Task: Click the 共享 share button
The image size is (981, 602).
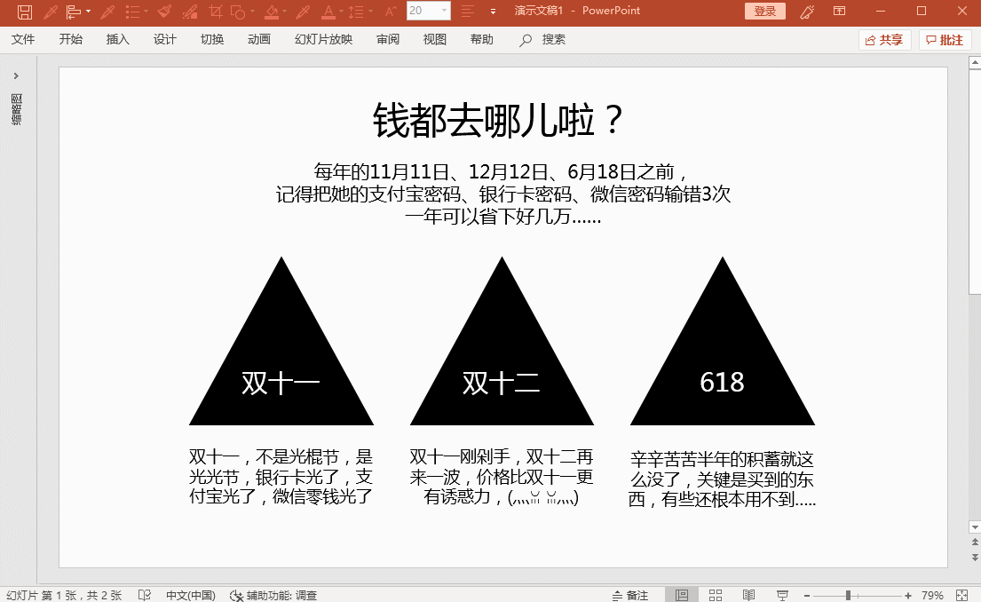Action: coord(884,40)
